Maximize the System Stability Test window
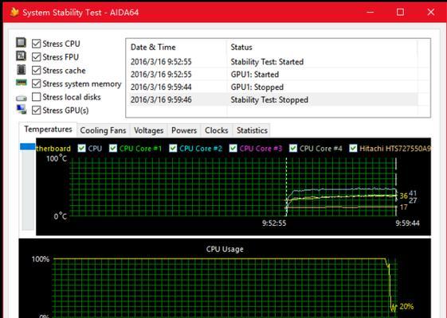The image size is (447, 318). (x=400, y=12)
